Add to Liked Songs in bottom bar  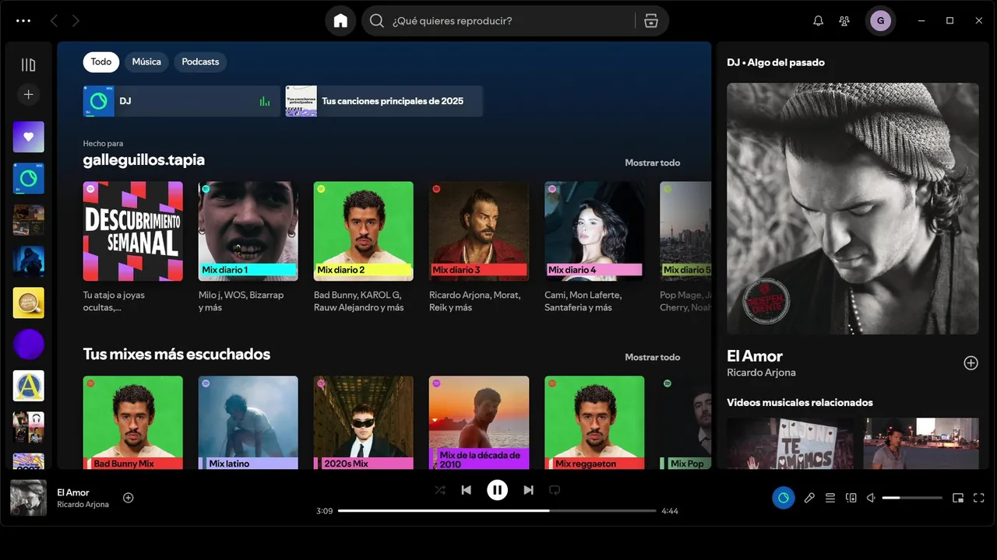point(129,498)
